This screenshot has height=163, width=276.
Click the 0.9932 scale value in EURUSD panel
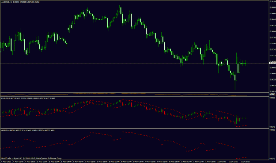pyautogui.click(x=272, y=98)
